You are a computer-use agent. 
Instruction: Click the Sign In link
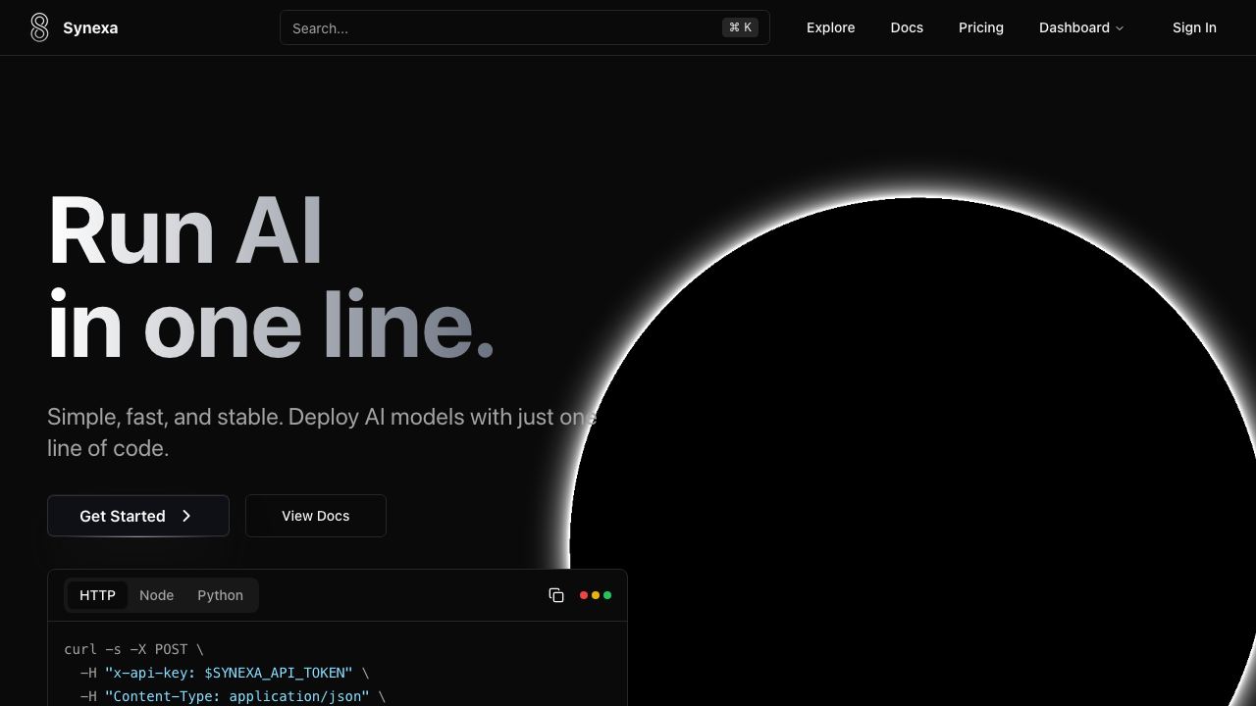pyautogui.click(x=1194, y=27)
